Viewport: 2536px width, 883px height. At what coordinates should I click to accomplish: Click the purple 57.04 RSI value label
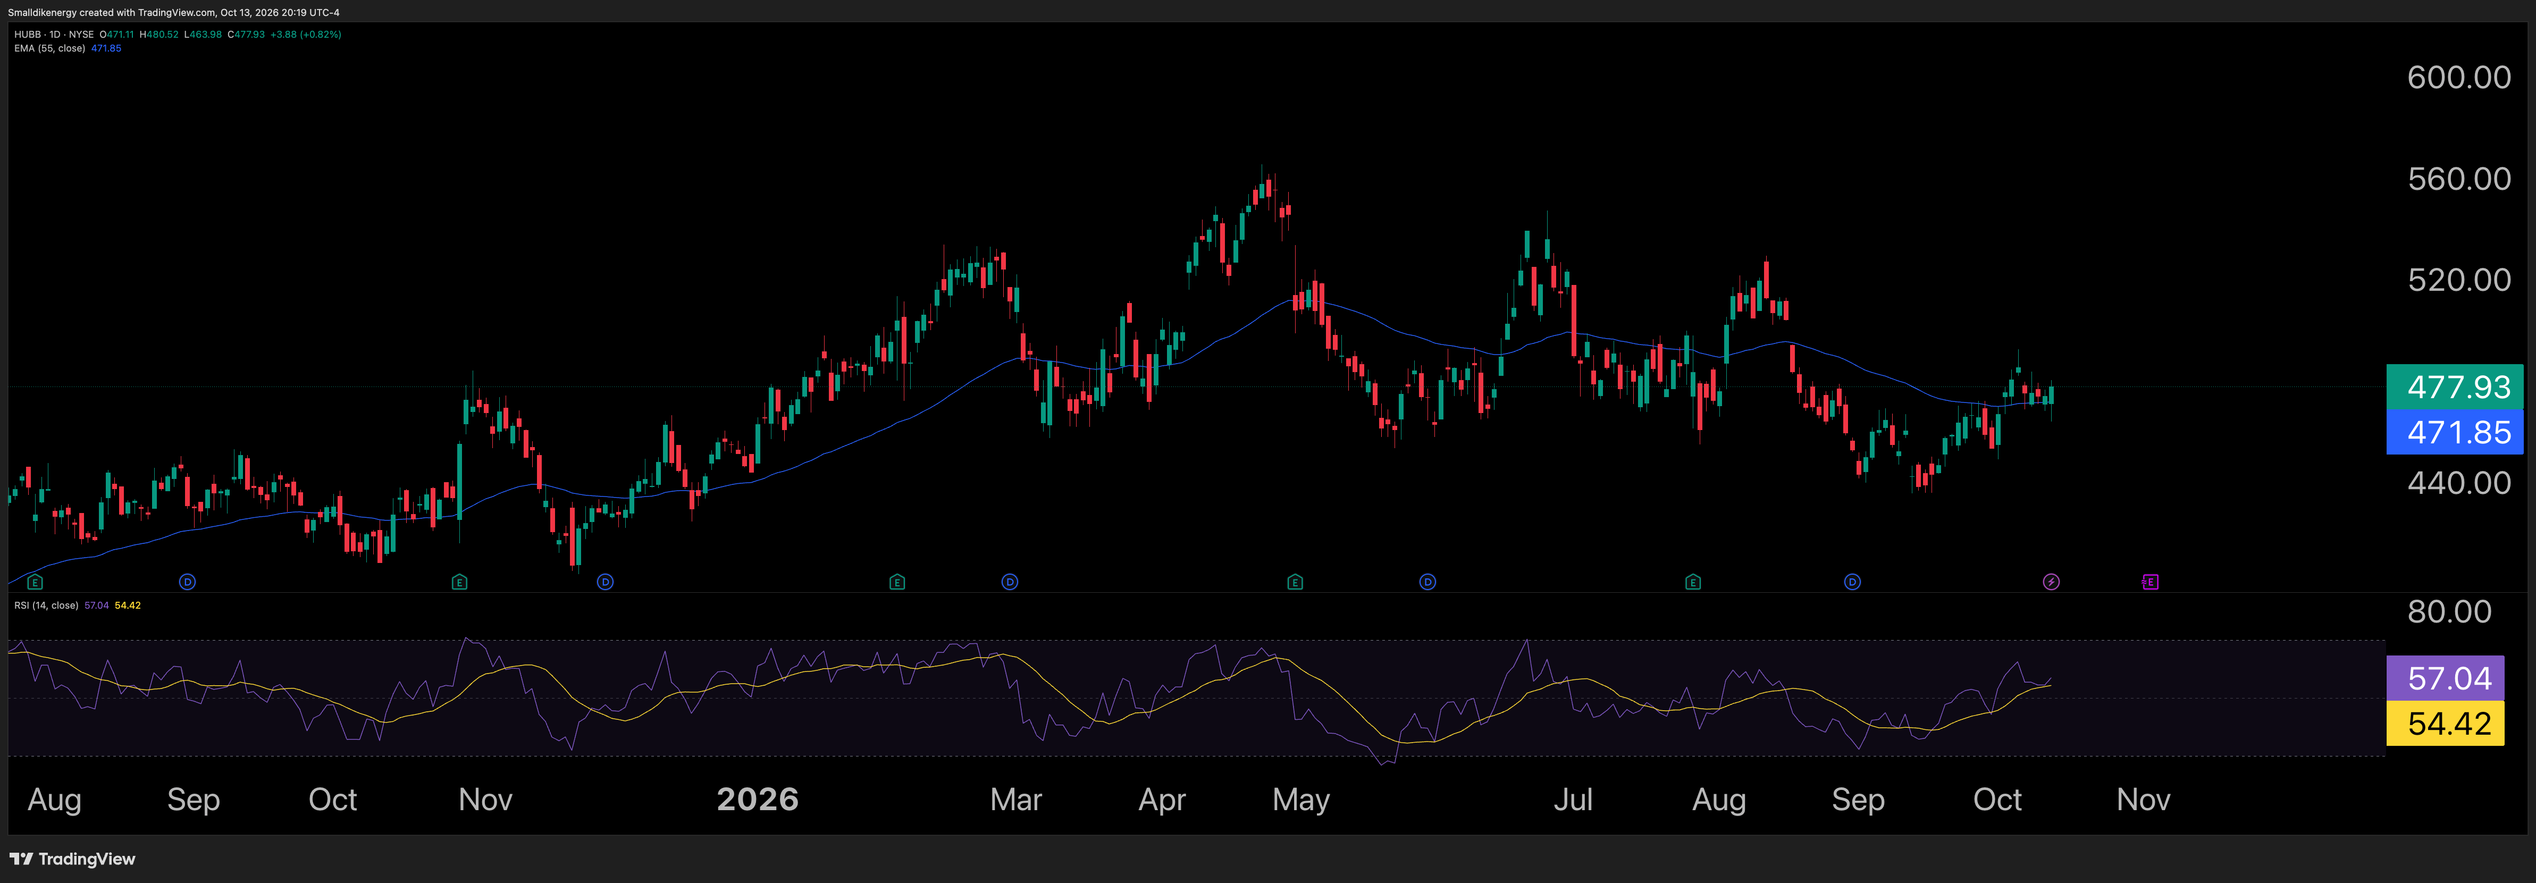[x=2445, y=678]
